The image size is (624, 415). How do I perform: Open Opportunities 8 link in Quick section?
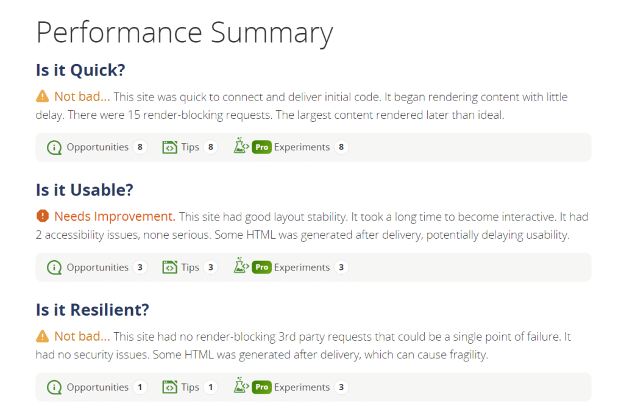coord(97,147)
